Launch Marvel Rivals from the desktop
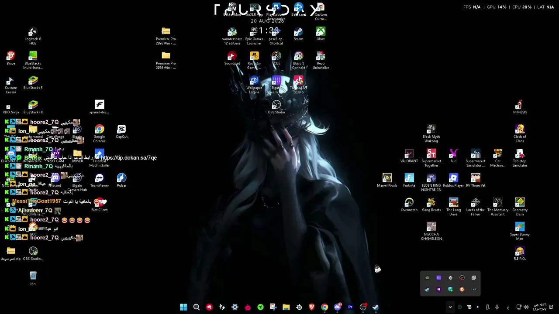 (386, 181)
